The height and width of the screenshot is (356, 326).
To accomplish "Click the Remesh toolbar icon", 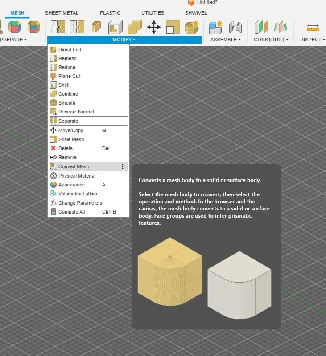I will coord(58,27).
